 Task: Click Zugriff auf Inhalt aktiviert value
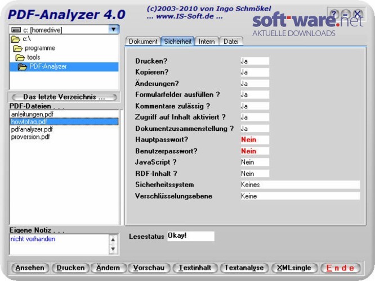coord(255,117)
